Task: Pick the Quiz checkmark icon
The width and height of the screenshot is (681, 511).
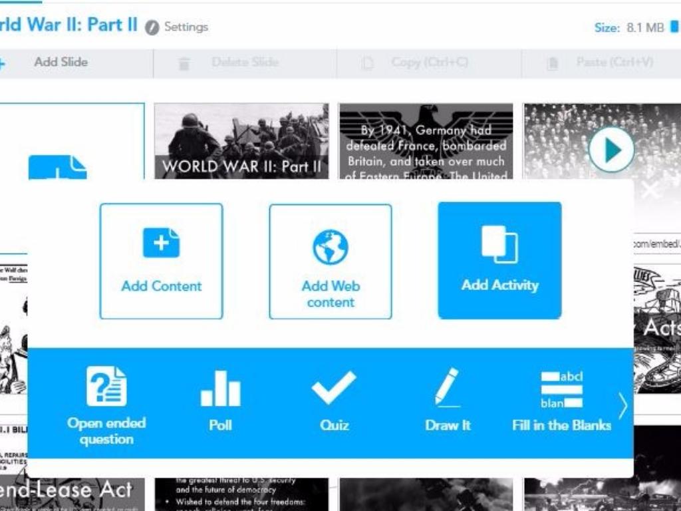Action: [334, 388]
